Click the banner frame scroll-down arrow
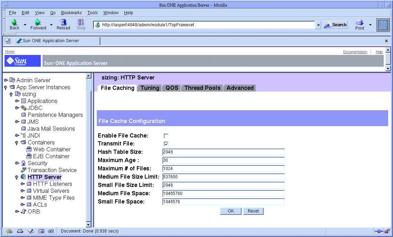This screenshot has width=393, height=237. point(388,68)
